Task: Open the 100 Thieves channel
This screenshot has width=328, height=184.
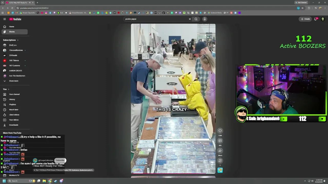Action: point(14,61)
